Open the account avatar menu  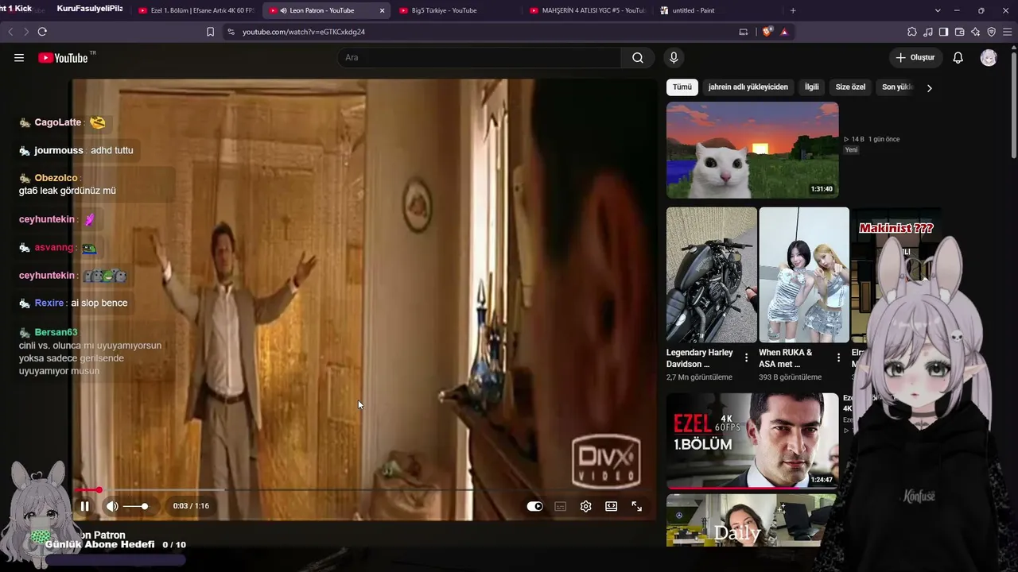click(x=989, y=57)
